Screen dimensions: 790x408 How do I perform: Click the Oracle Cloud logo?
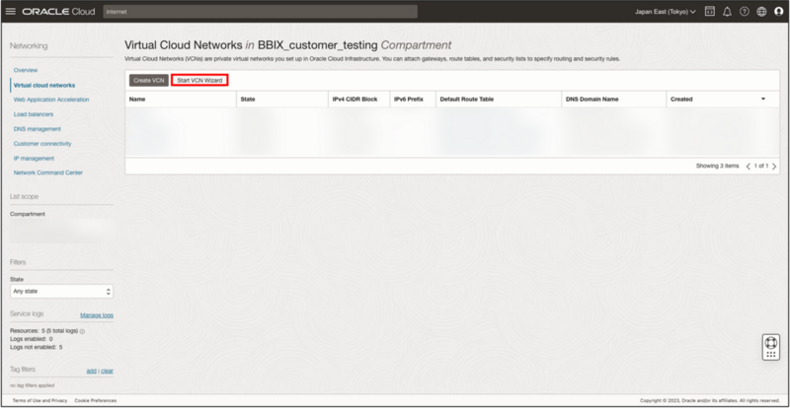click(58, 12)
